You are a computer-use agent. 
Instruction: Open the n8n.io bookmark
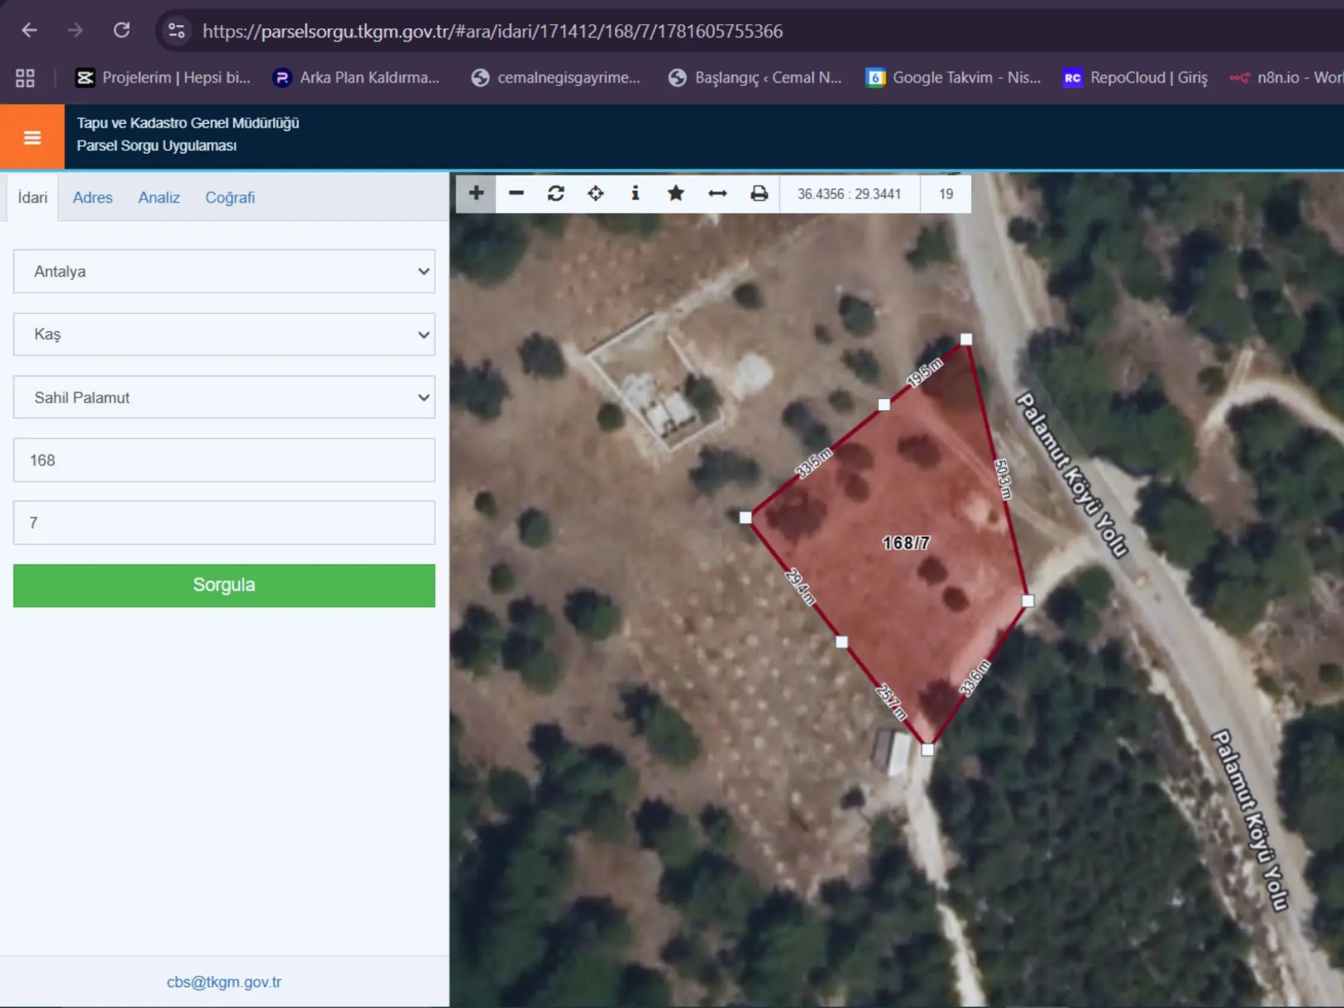1286,78
